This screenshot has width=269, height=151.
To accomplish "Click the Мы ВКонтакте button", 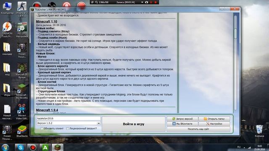I will point(182,124).
